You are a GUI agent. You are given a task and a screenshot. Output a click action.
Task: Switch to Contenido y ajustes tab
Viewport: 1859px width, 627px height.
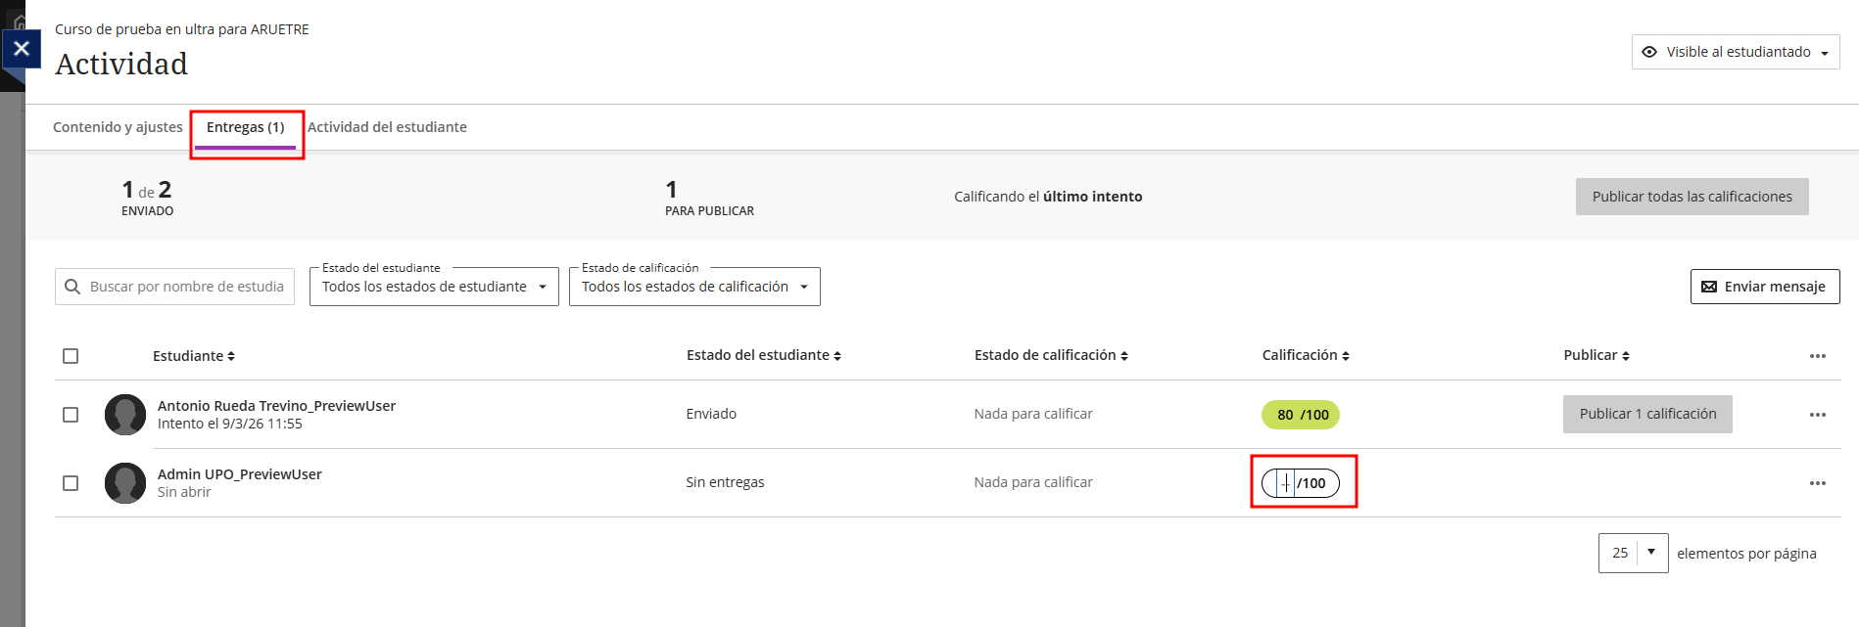coord(118,127)
